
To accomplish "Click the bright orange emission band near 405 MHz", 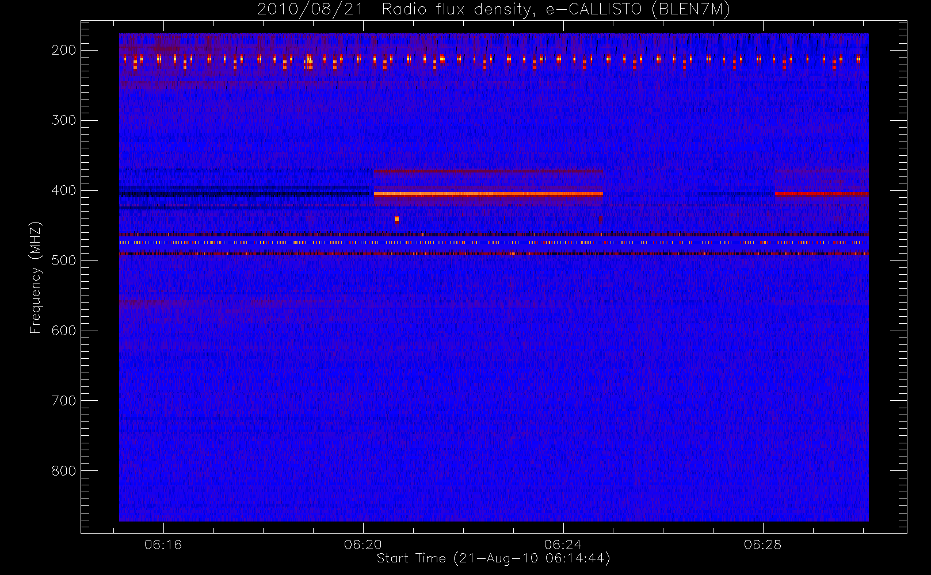I will 488,194.
